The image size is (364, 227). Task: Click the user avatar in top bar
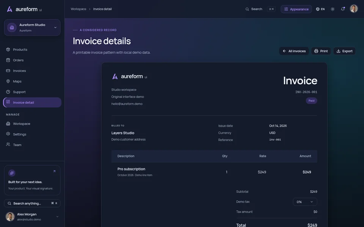(354, 9)
